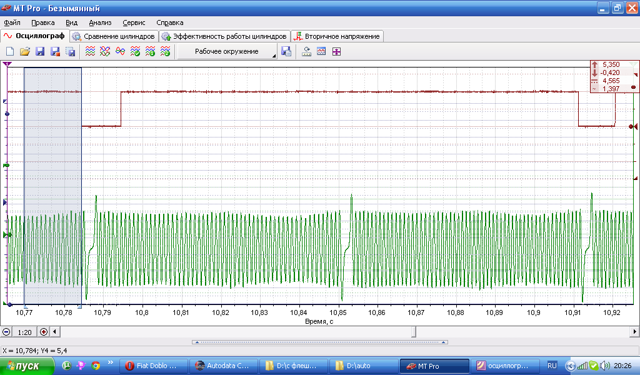Open a file using the folder icon
640x375 pixels.
pyautogui.click(x=25, y=51)
